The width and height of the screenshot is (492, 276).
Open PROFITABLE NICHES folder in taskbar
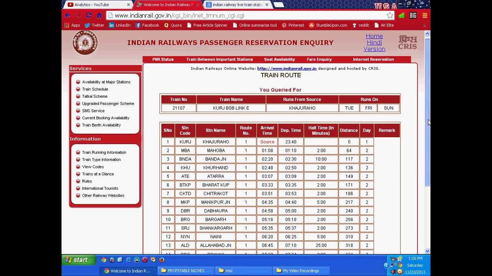coord(186,271)
